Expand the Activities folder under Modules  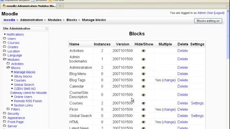pyautogui.click(x=8, y=64)
